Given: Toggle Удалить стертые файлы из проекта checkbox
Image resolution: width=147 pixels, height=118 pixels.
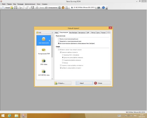Looking at the screenshot, I should pos(61,65).
